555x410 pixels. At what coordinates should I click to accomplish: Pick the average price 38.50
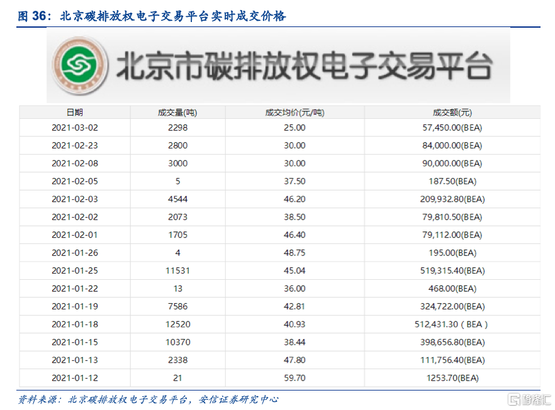pos(294,217)
